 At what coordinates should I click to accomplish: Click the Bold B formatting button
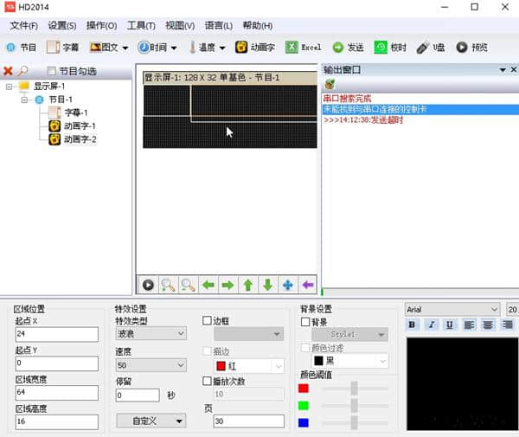point(413,325)
